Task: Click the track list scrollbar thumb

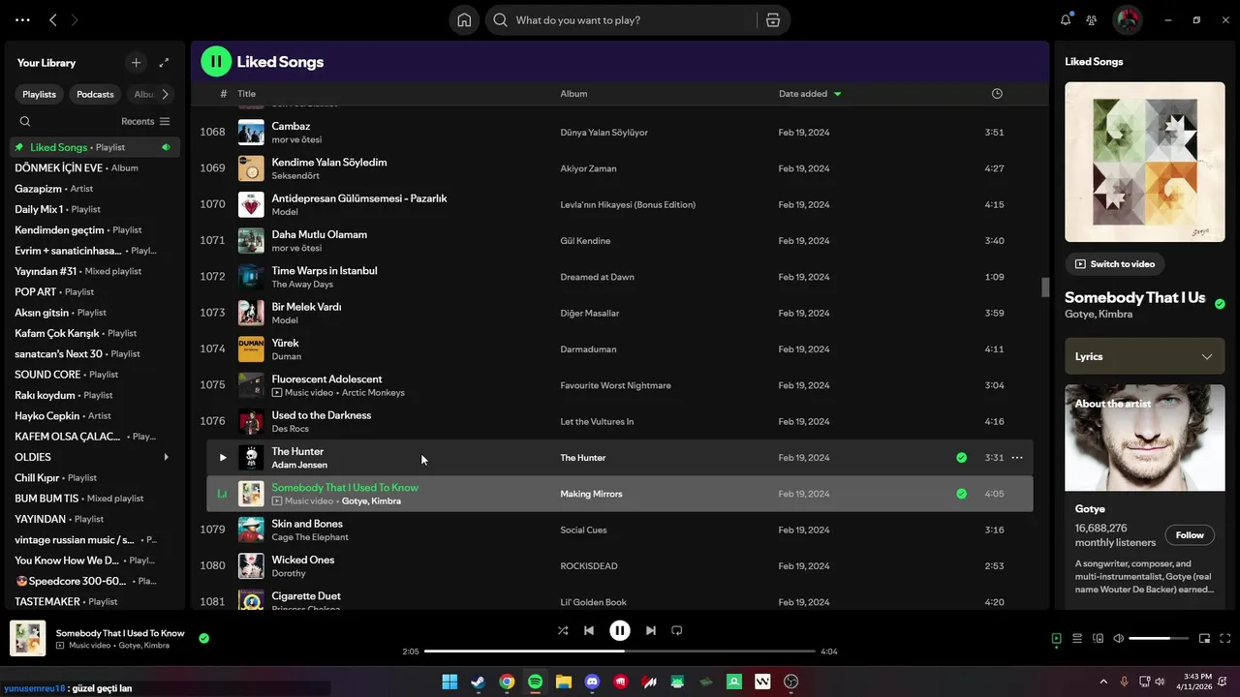Action: tap(1045, 288)
